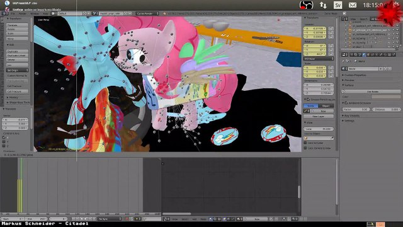Click the Delete button in Edit panel
Image resolution: width=403 pixels, height=227 pixels.
coord(17,59)
